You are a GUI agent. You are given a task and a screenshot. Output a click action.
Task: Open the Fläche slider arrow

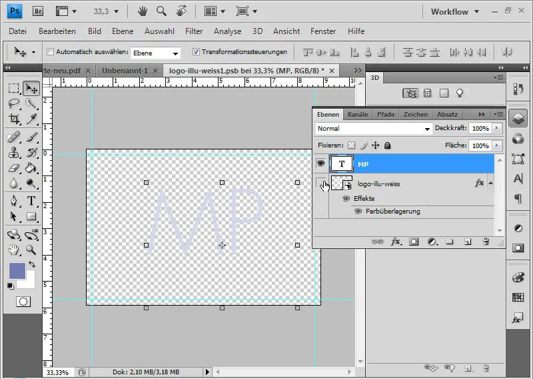pos(496,145)
